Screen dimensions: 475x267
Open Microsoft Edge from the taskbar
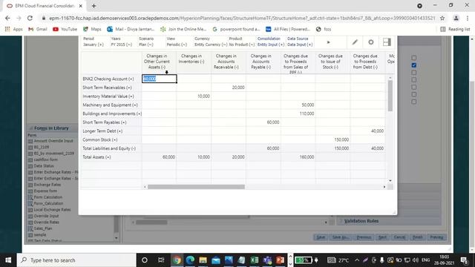point(190,260)
